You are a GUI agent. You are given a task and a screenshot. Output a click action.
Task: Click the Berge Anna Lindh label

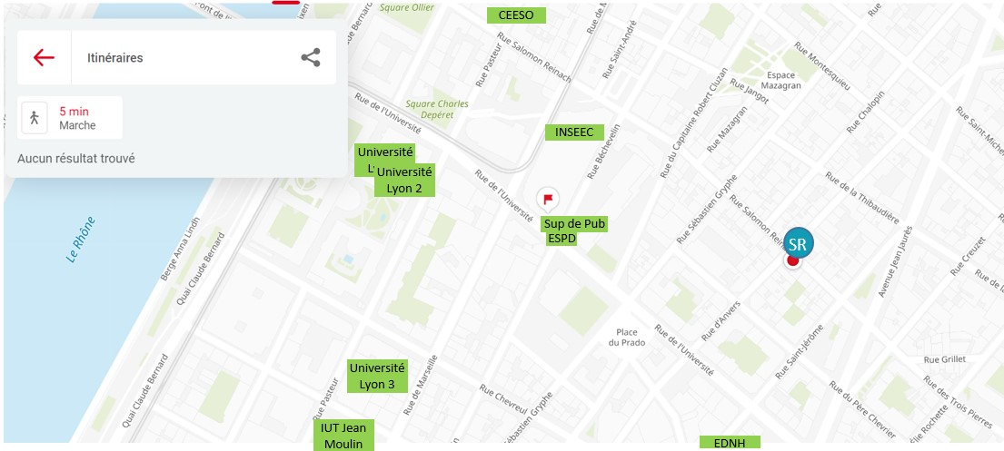183,250
